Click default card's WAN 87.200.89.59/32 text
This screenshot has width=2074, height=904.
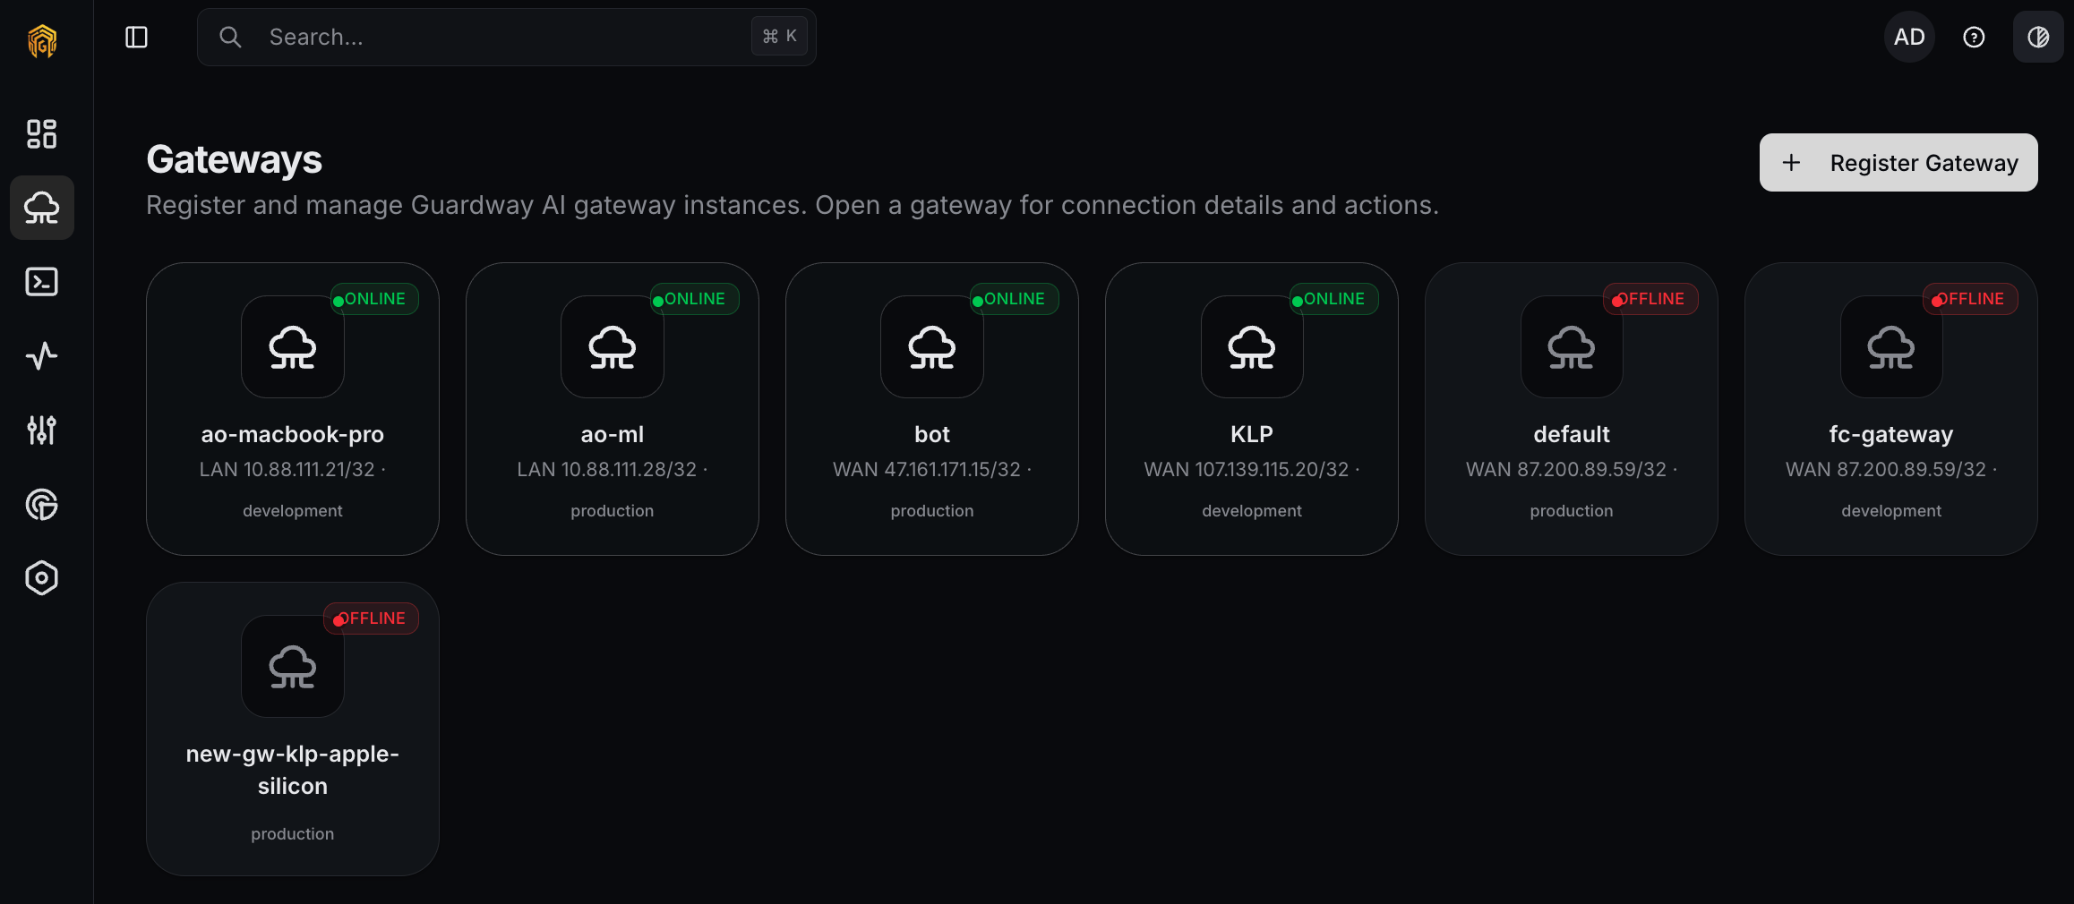click(x=1566, y=470)
